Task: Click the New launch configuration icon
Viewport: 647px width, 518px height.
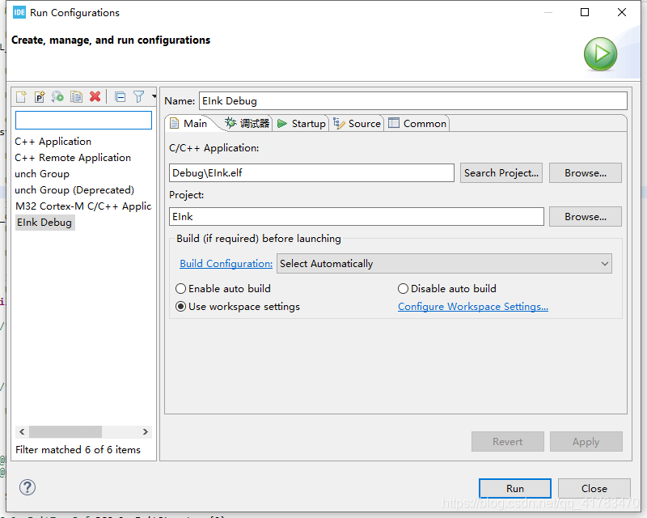Action: pyautogui.click(x=22, y=96)
